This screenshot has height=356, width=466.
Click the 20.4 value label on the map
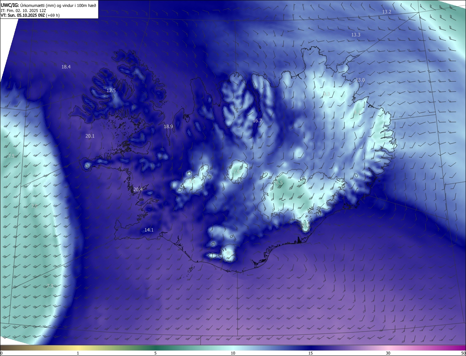(x=138, y=190)
